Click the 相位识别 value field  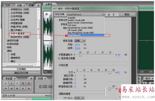click(75, 76)
